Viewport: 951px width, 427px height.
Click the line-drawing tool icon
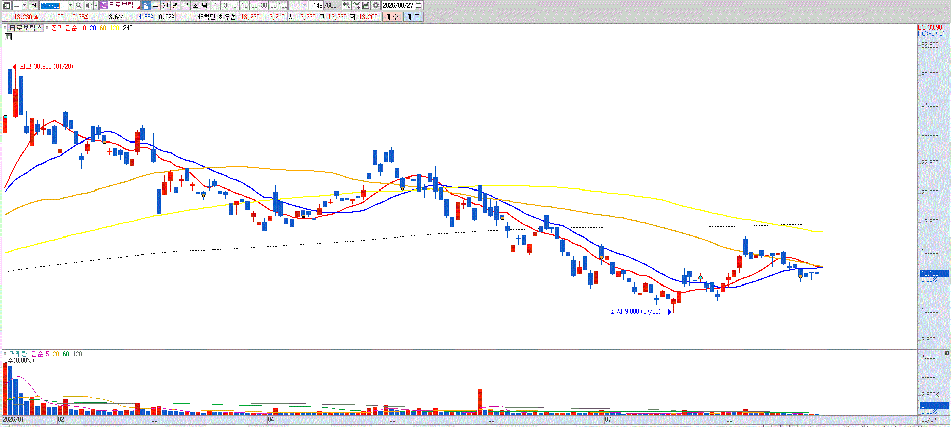click(x=356, y=5)
